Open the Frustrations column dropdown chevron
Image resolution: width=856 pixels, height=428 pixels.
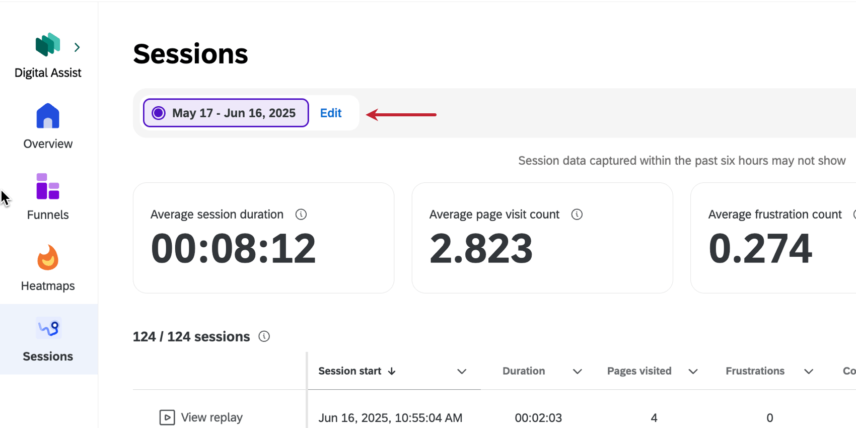tap(809, 372)
